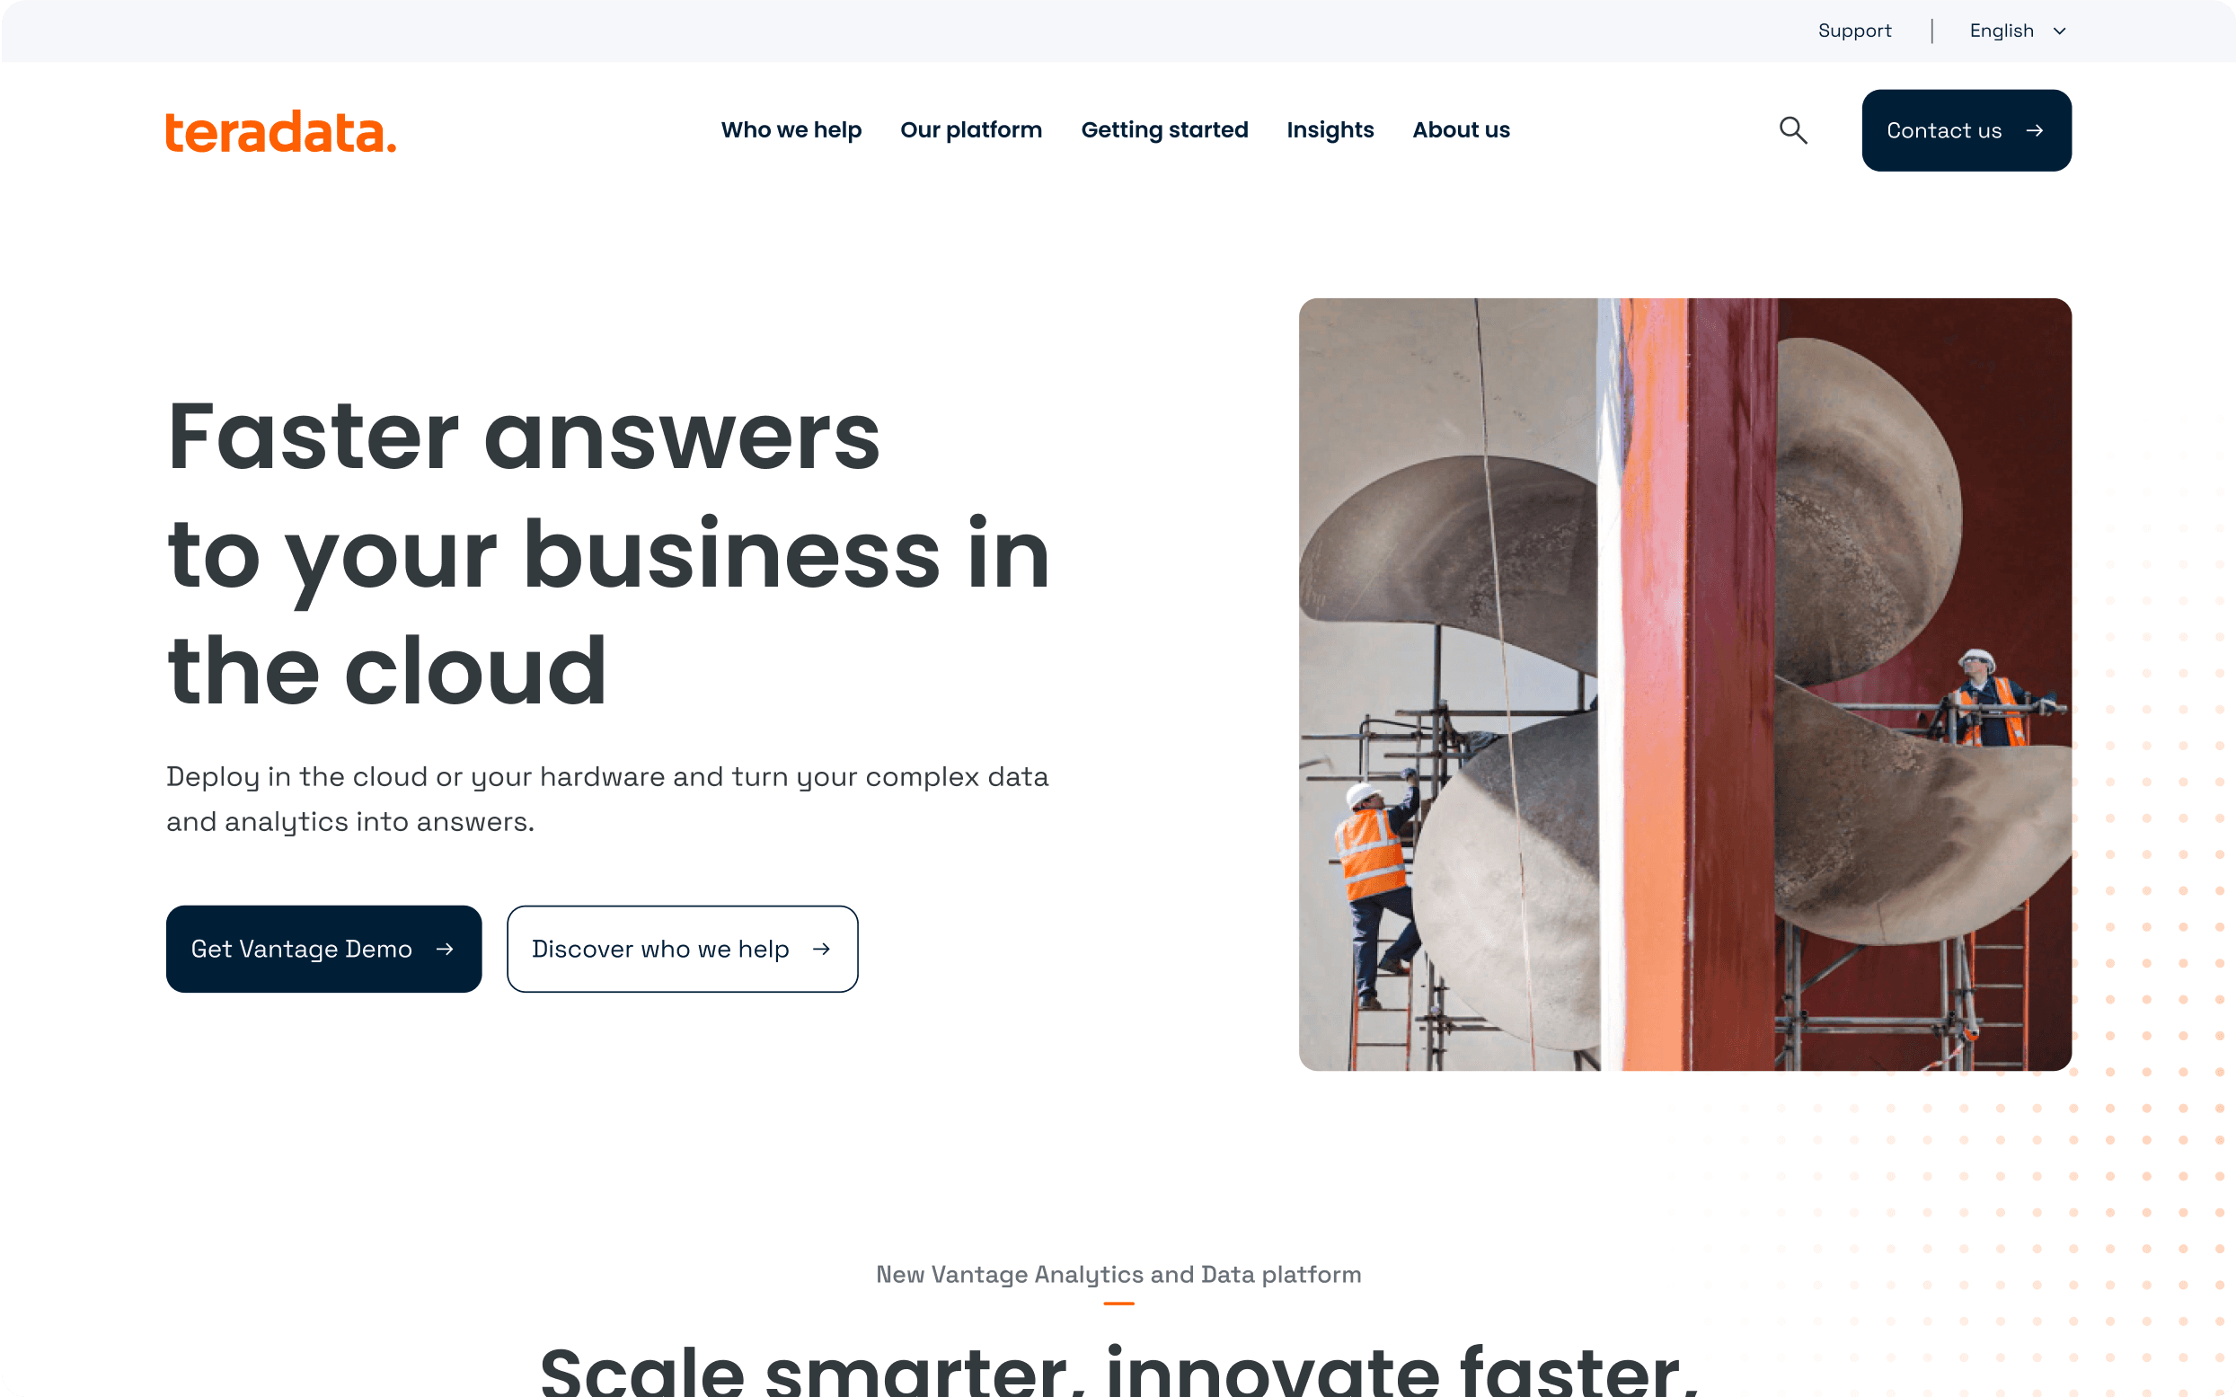The height and width of the screenshot is (1397, 2236).
Task: Open the Who we help menu
Action: click(791, 130)
